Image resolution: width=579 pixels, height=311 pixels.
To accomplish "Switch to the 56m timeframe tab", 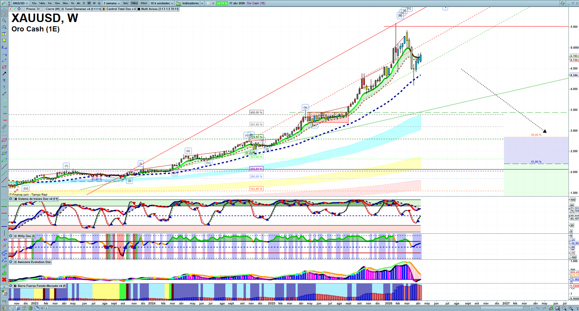I will coord(65,3).
